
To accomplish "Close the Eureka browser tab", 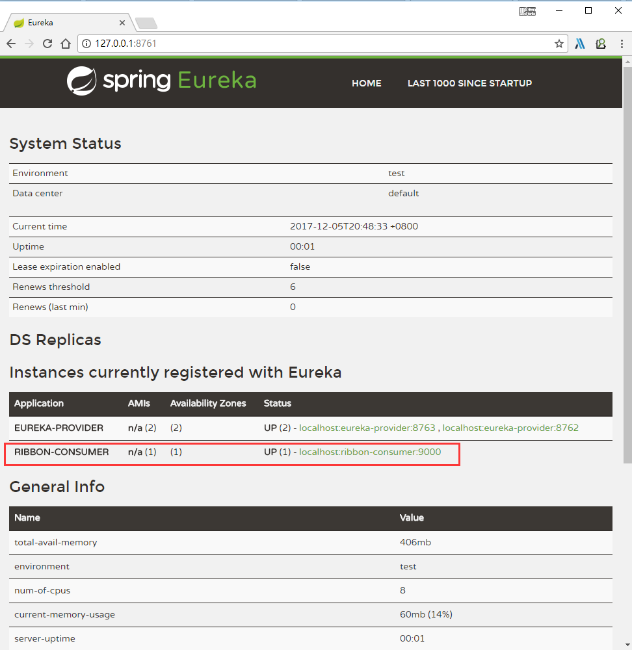I will pyautogui.click(x=122, y=23).
